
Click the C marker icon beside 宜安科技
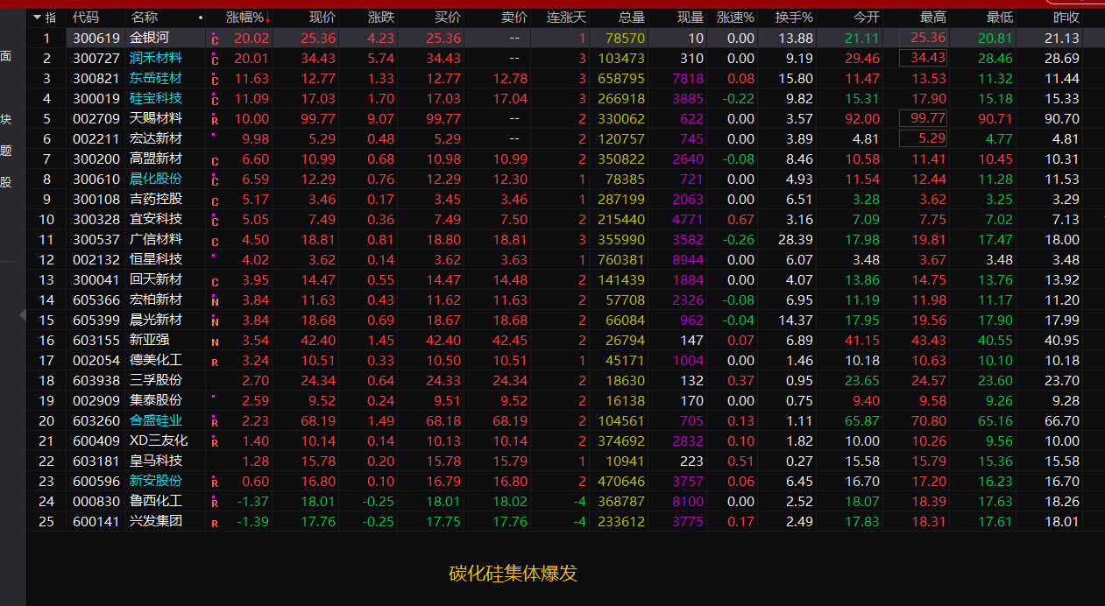pos(215,220)
